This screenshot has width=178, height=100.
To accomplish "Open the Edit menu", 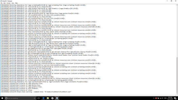I will point(4,3).
